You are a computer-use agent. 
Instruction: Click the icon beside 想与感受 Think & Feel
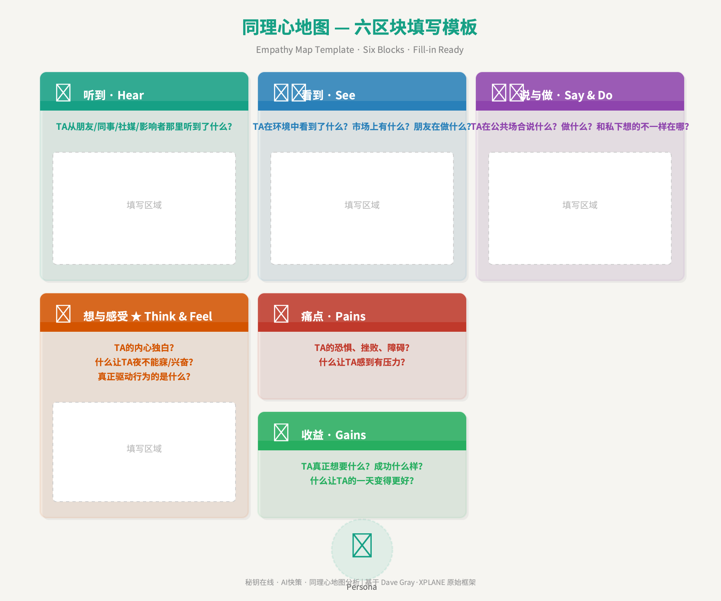(63, 314)
